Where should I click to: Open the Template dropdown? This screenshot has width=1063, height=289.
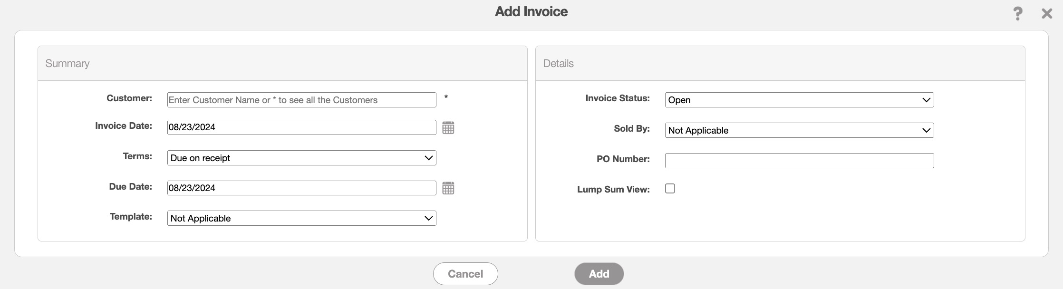(x=301, y=218)
